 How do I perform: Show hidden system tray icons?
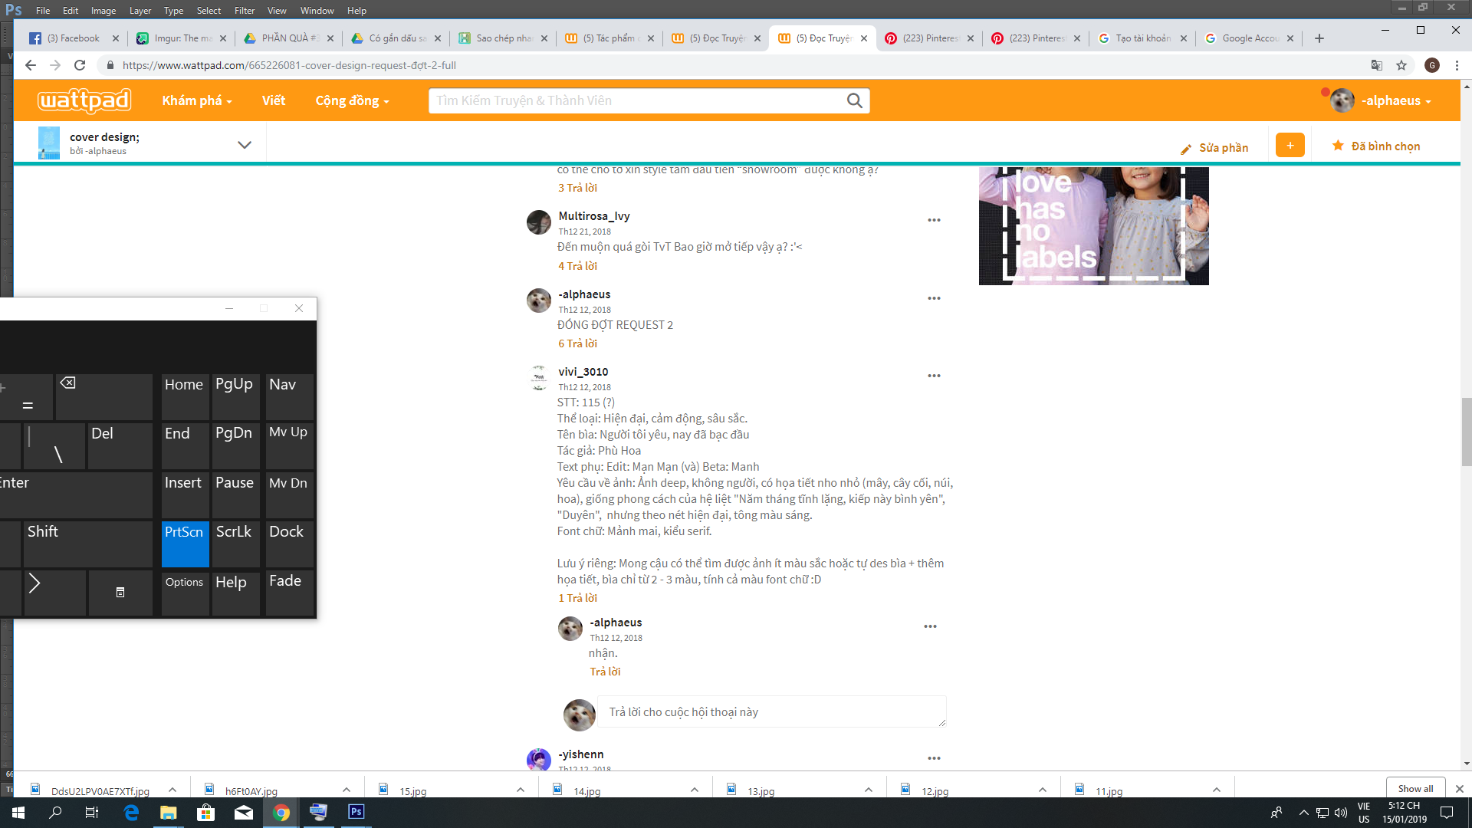point(1303,813)
